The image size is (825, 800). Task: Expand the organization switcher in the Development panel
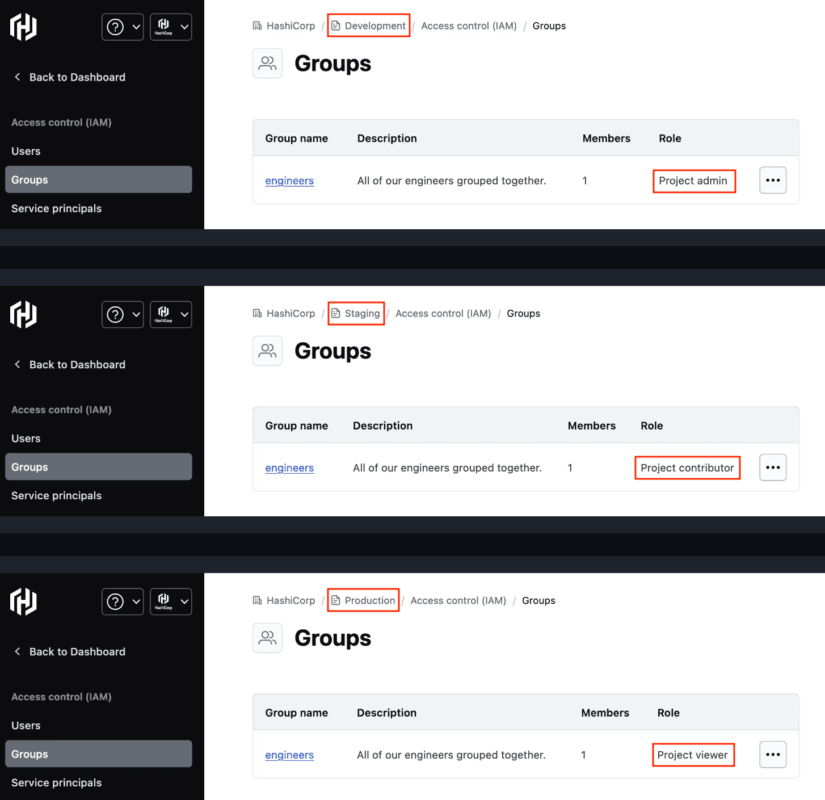coord(171,27)
